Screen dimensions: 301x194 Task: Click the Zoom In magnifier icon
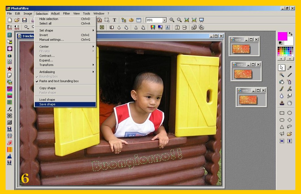click(x=172, y=20)
